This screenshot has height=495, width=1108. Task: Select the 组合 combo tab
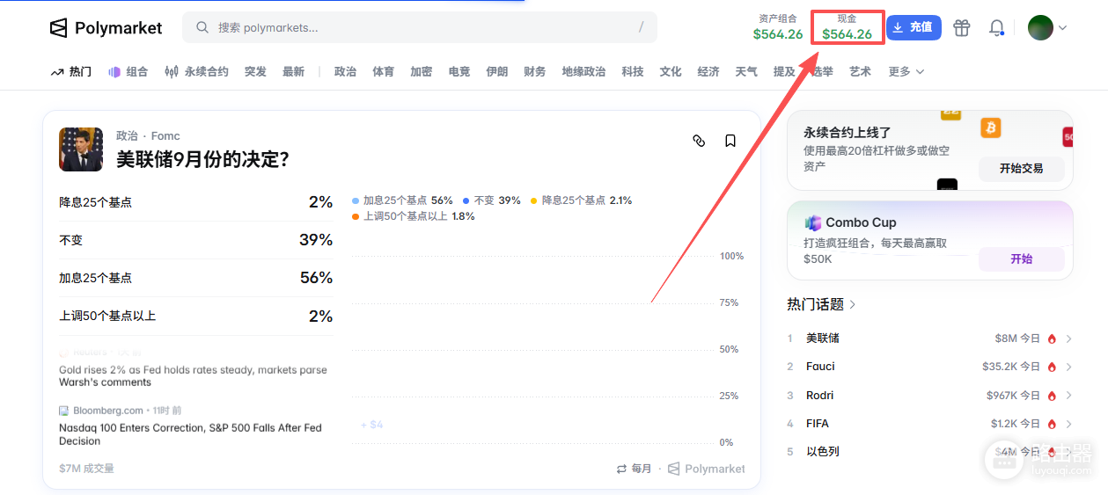(x=128, y=71)
